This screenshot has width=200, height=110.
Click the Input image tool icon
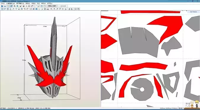tap(19, 9)
